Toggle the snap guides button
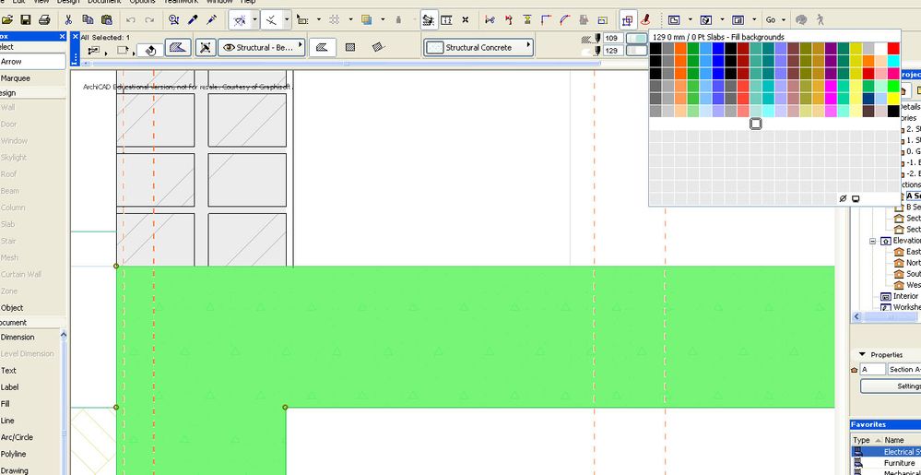Image resolution: width=921 pixels, height=475 pixels. (x=271, y=20)
